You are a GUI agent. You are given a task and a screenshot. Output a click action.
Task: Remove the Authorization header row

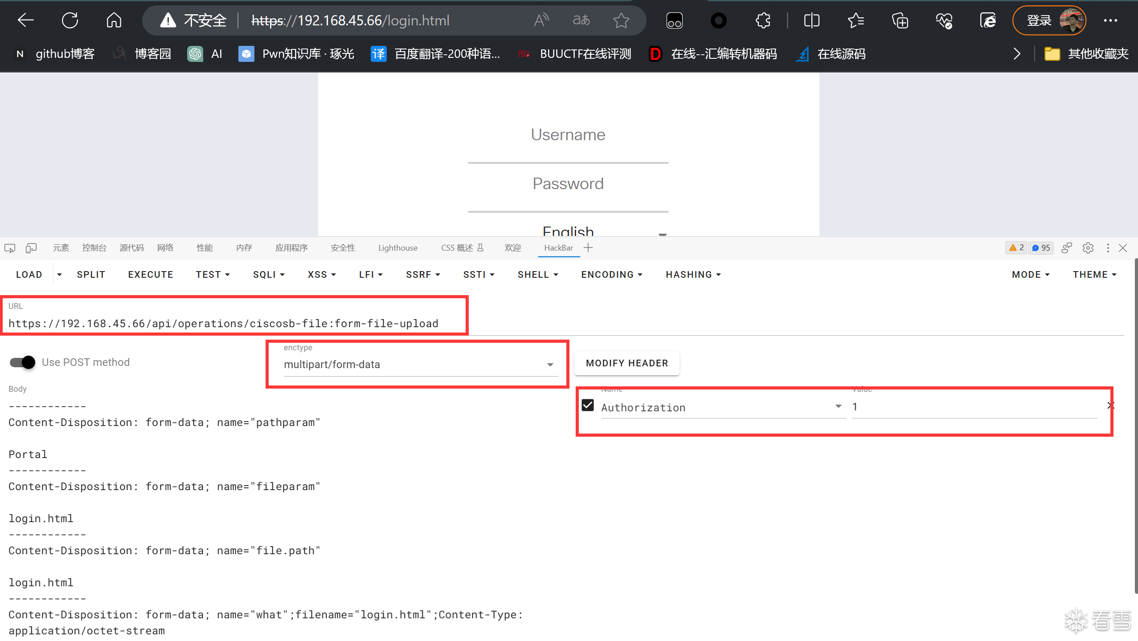click(1110, 405)
